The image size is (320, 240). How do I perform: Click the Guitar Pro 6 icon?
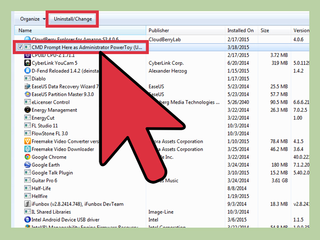tap(27, 180)
